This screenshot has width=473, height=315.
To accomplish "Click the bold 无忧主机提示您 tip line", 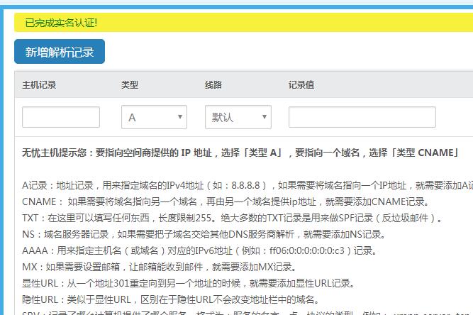I will click(x=240, y=153).
